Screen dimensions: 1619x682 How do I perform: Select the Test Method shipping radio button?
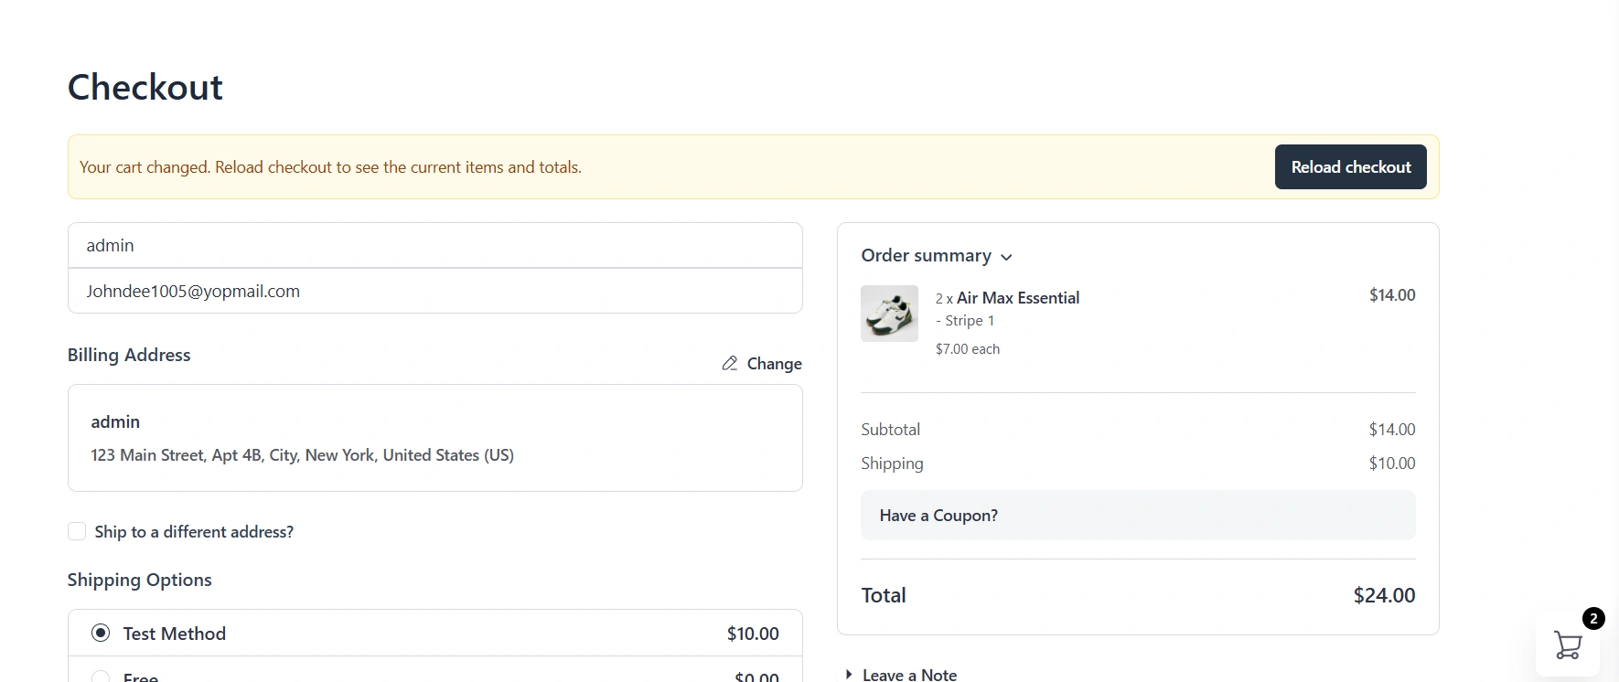pyautogui.click(x=101, y=633)
